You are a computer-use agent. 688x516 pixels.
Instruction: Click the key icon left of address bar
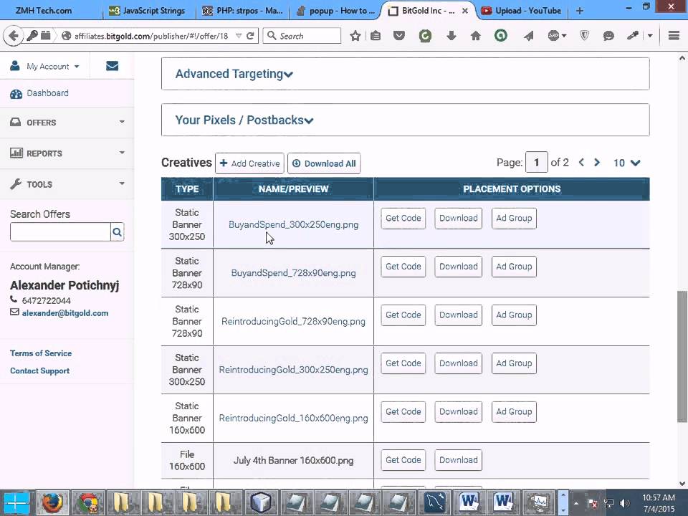point(32,36)
